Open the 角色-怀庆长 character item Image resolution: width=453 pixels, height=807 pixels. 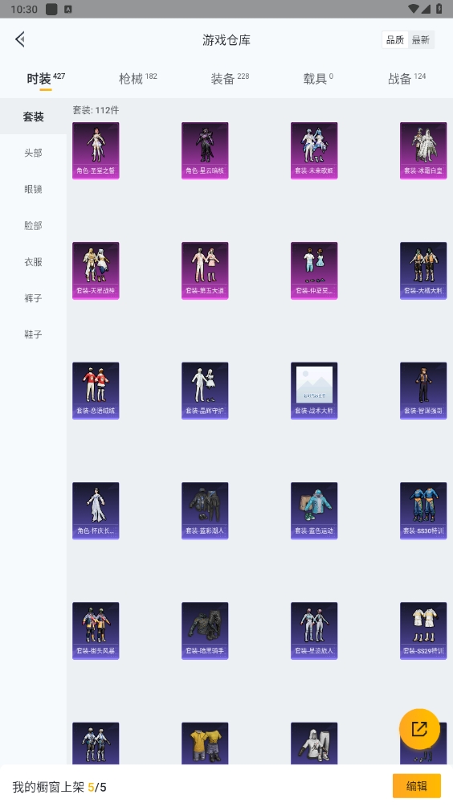(96, 510)
